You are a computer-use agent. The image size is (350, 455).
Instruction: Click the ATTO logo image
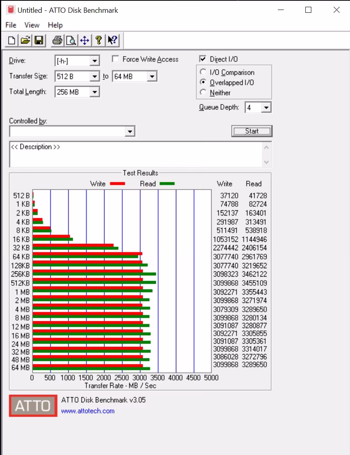pos(33,406)
